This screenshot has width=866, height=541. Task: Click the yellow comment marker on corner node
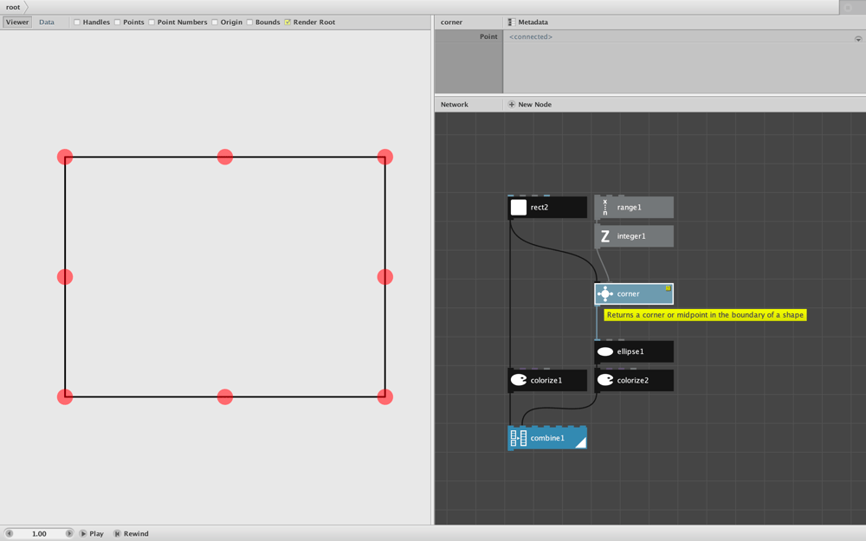(x=668, y=288)
